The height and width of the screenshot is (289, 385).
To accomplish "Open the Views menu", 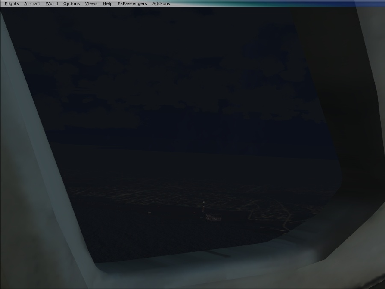I will click(91, 3).
